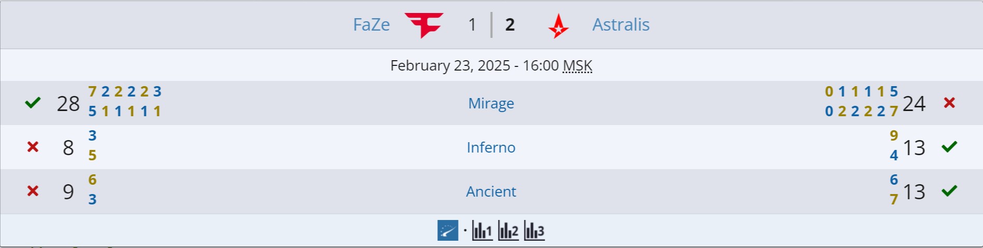This screenshot has height=248, width=983.
Task: Click Astralis' red cross on Mirage
Action: [x=949, y=103]
